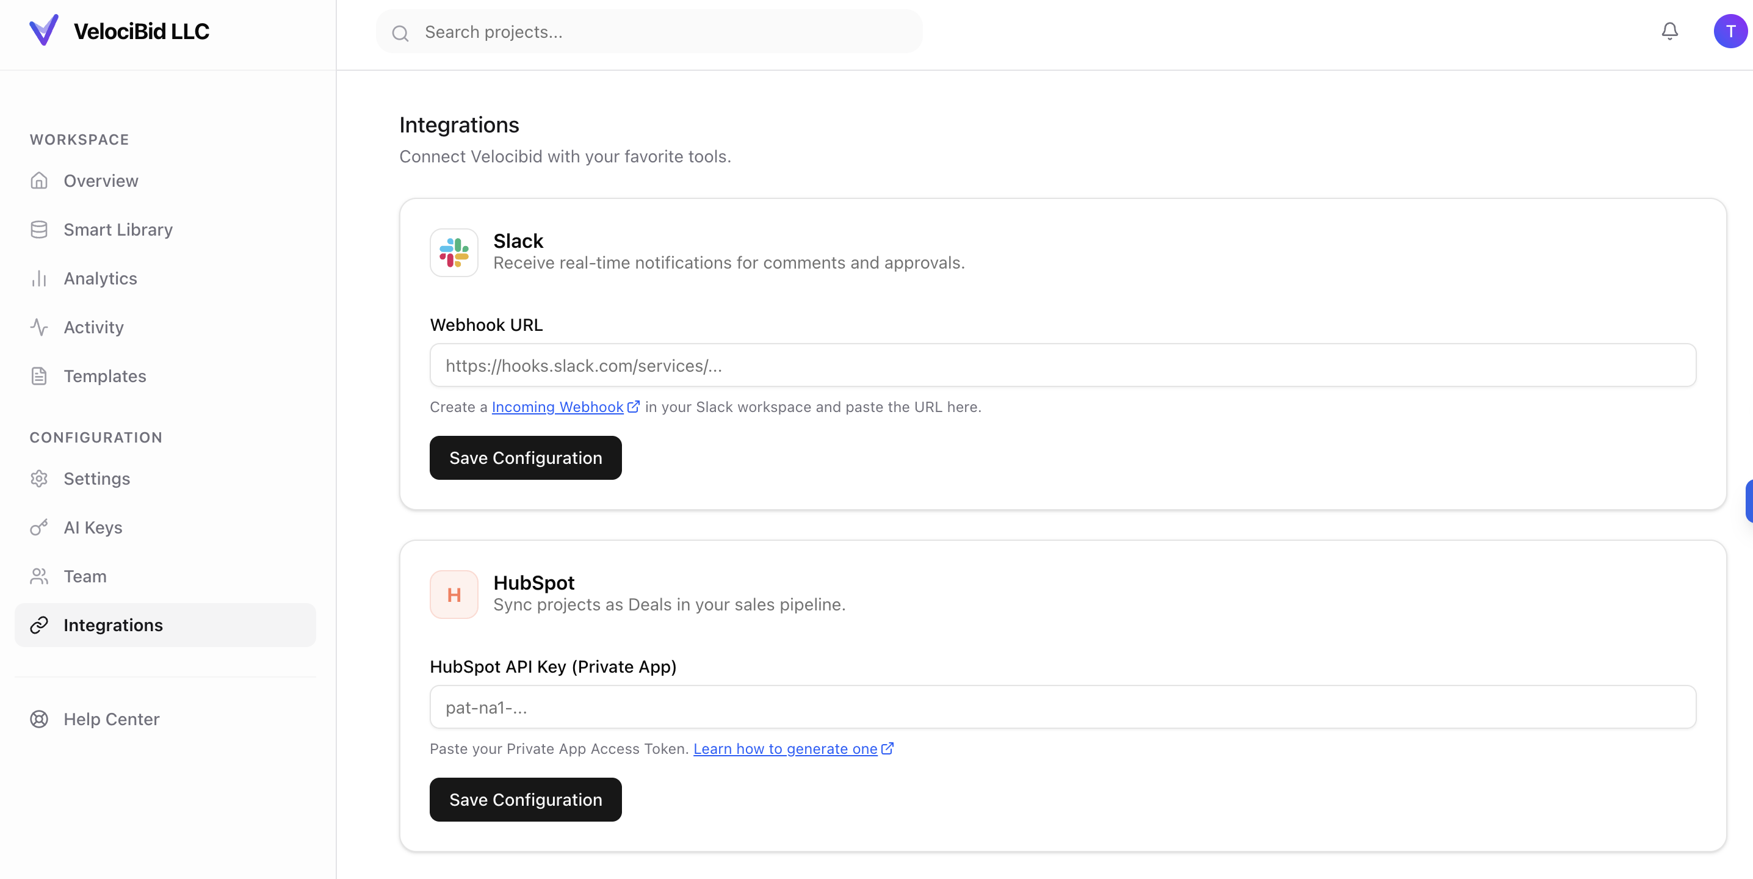This screenshot has height=879, width=1753.
Task: Click the VelociBid logo icon
Action: click(44, 31)
